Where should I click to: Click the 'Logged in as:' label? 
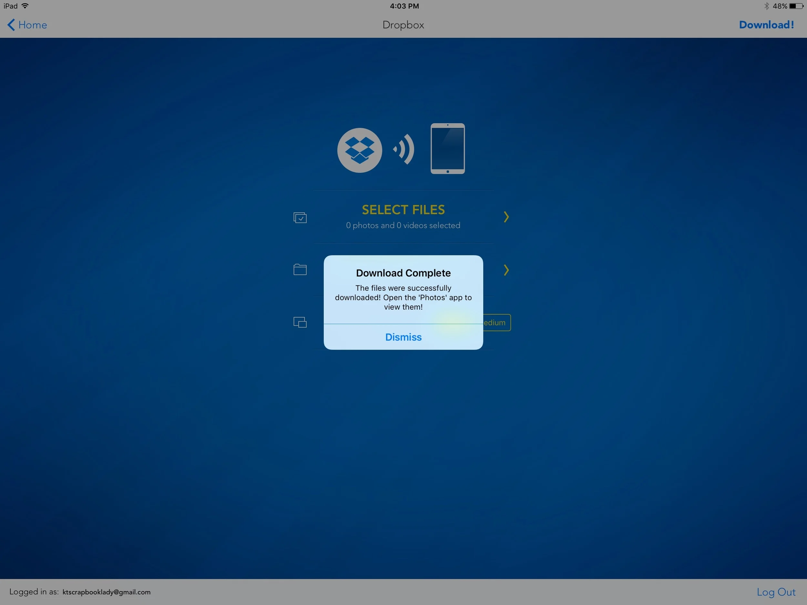click(x=34, y=592)
